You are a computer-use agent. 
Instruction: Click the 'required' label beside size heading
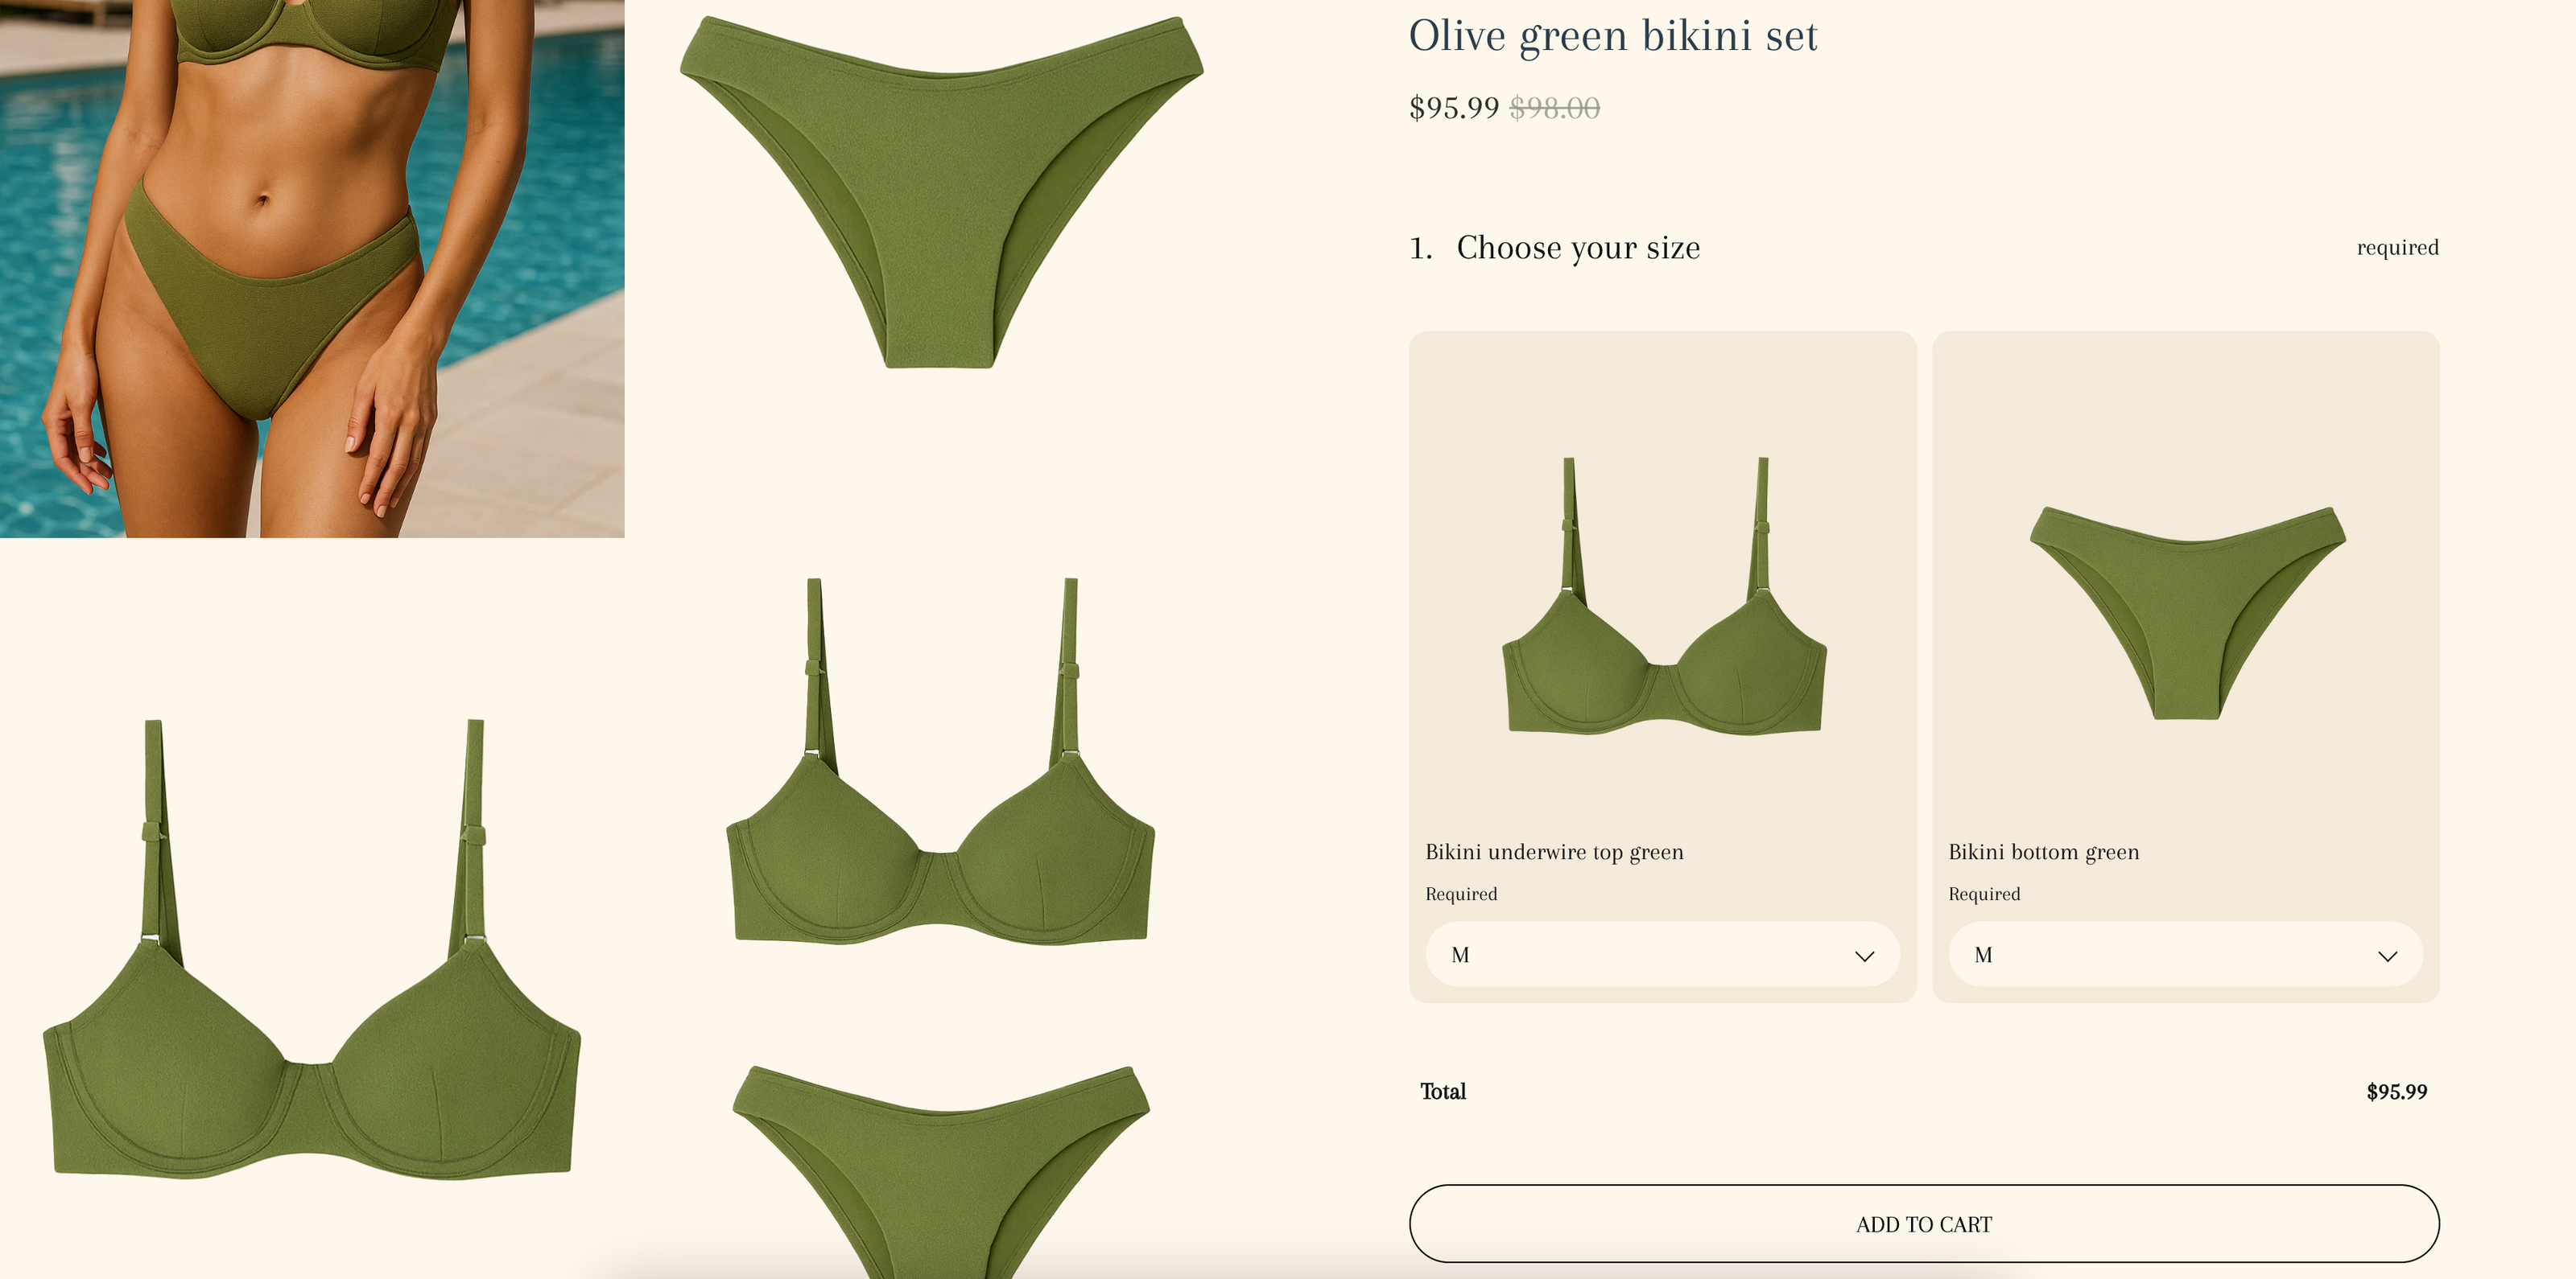(2397, 248)
